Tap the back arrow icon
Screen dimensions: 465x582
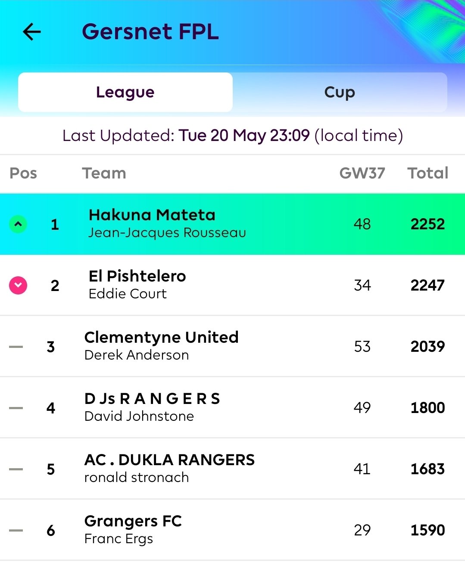pos(32,31)
